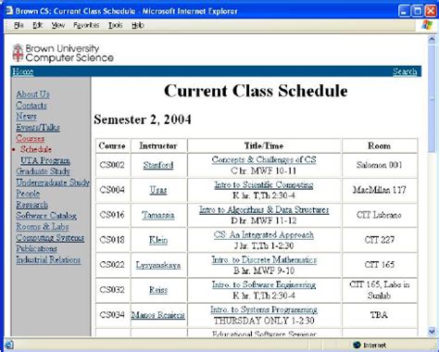The width and height of the screenshot is (439, 352).
Task: Click the CS016 course cell
Action: point(112,215)
